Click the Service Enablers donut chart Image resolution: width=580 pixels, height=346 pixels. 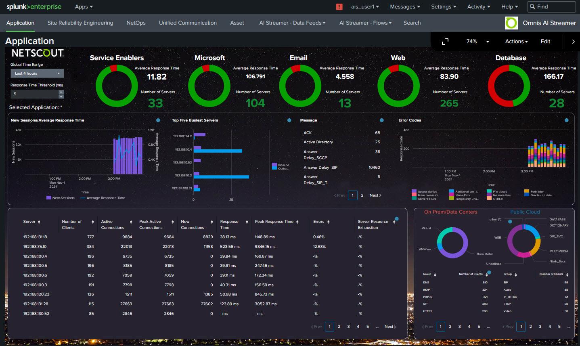(x=117, y=86)
